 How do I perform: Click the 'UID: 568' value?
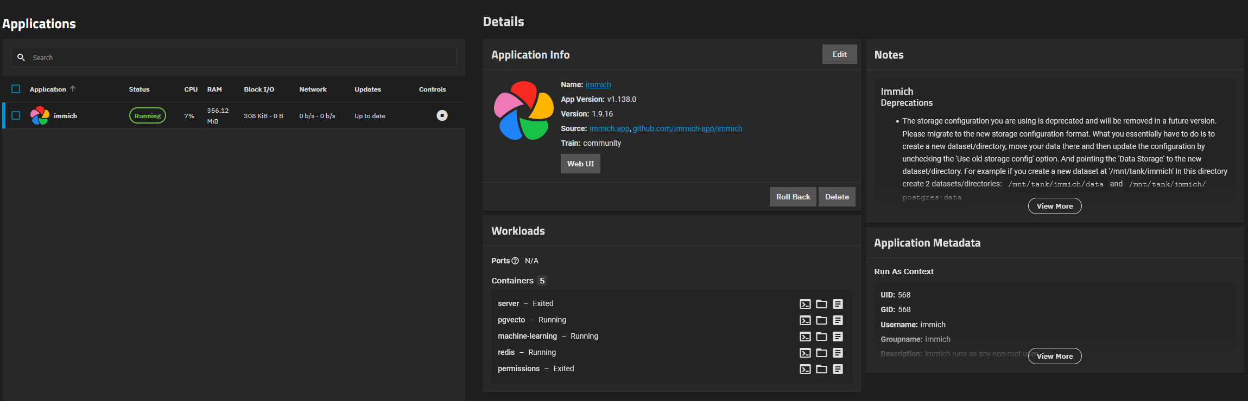point(895,295)
